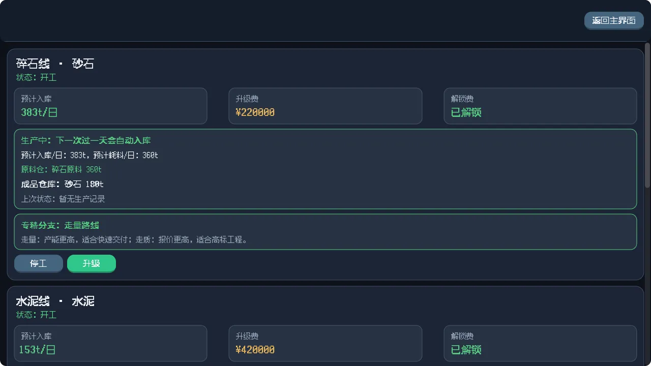Click the 上次状态: 暂无生产记录 line

click(63, 199)
